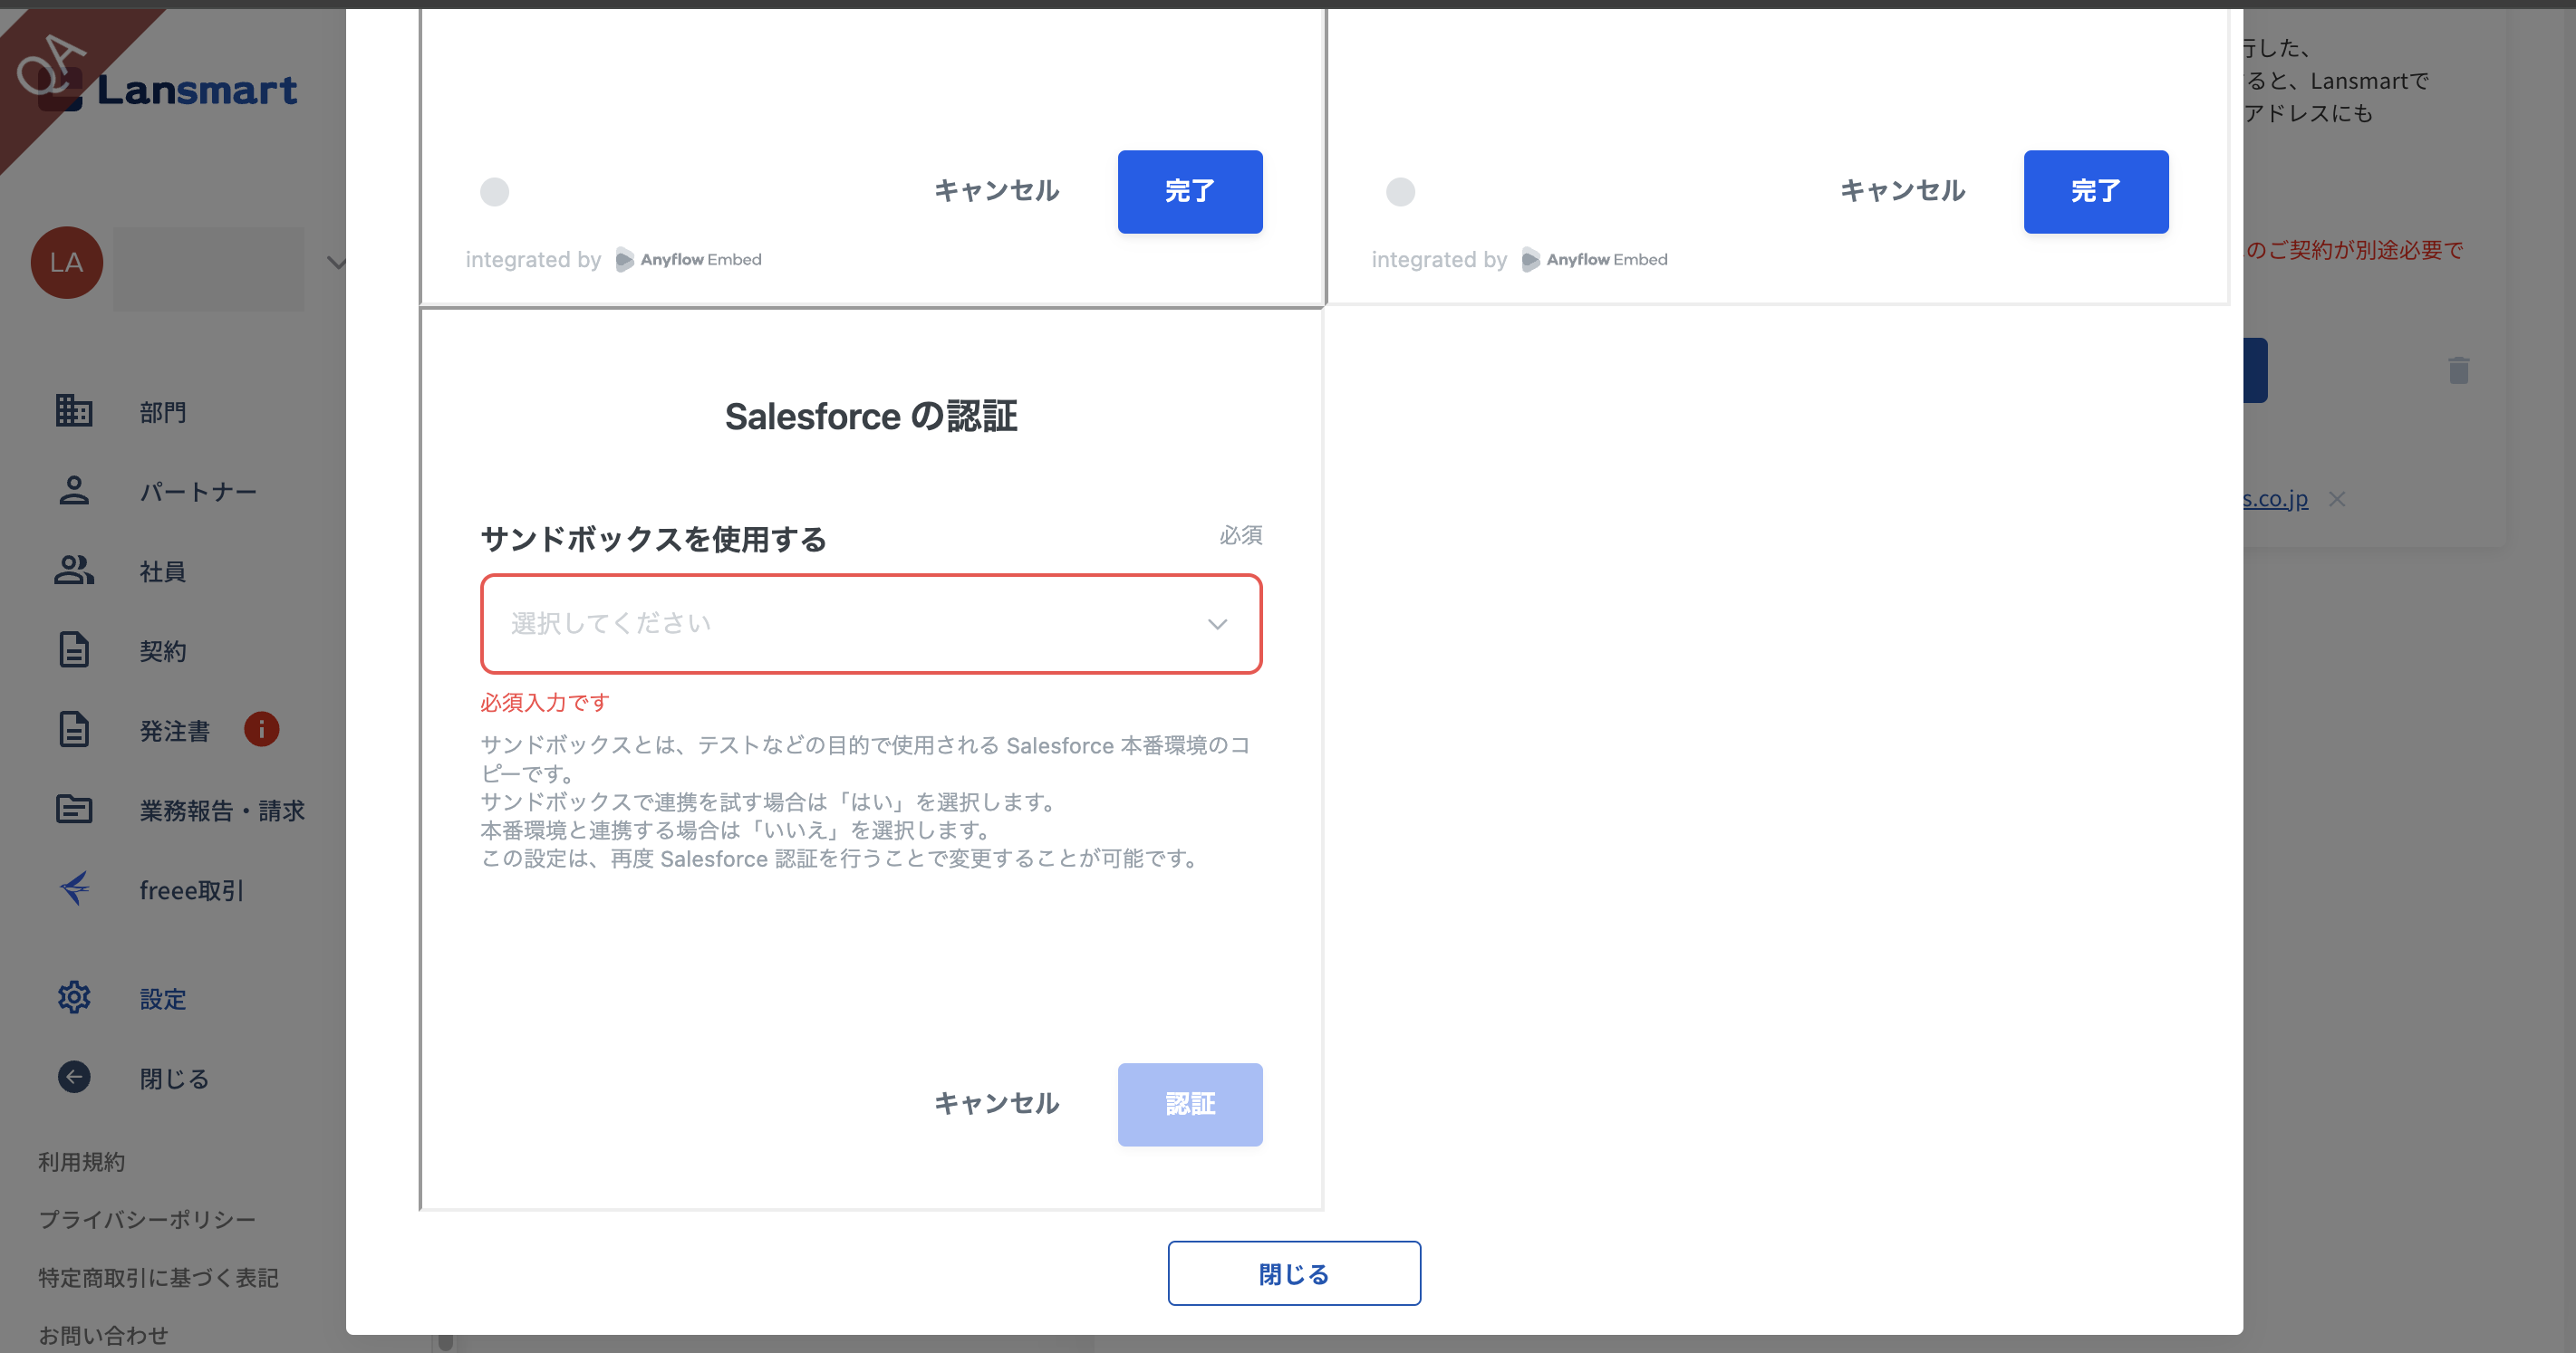Click the freee取引 bird icon
This screenshot has height=1353, width=2576.
click(x=75, y=888)
